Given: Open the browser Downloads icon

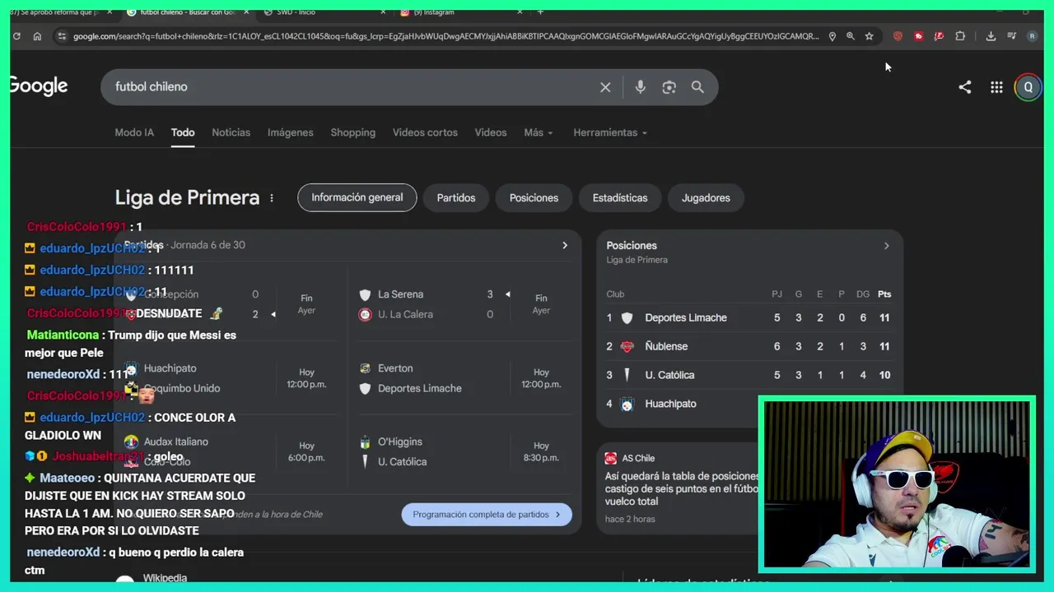Looking at the screenshot, I should coord(991,36).
